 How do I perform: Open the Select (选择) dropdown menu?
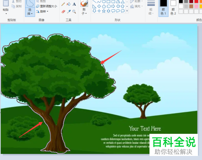(x=30, y=12)
